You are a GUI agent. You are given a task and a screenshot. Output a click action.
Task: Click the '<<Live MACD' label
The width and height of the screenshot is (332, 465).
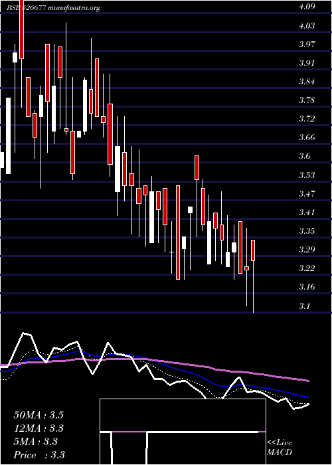(x=280, y=448)
